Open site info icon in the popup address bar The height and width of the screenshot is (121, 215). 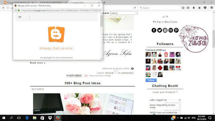[16, 10]
